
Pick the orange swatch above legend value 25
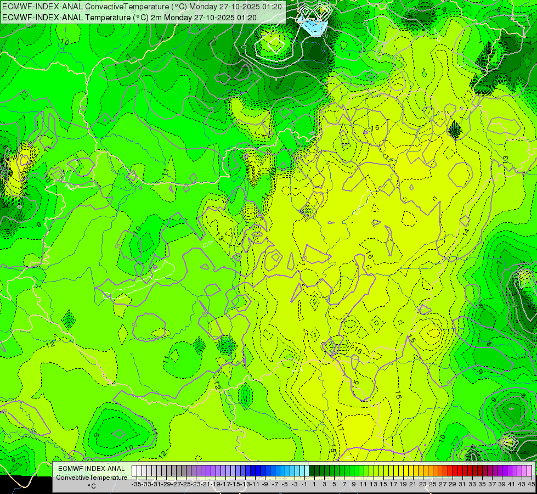(431, 471)
